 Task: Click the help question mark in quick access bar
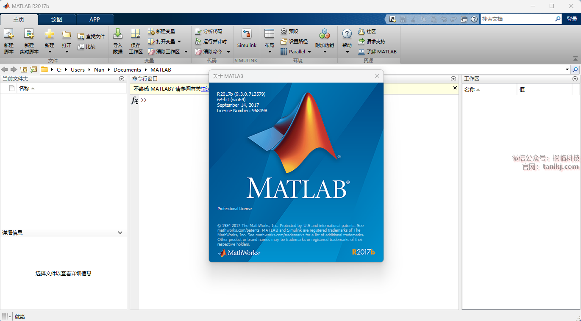coord(474,19)
